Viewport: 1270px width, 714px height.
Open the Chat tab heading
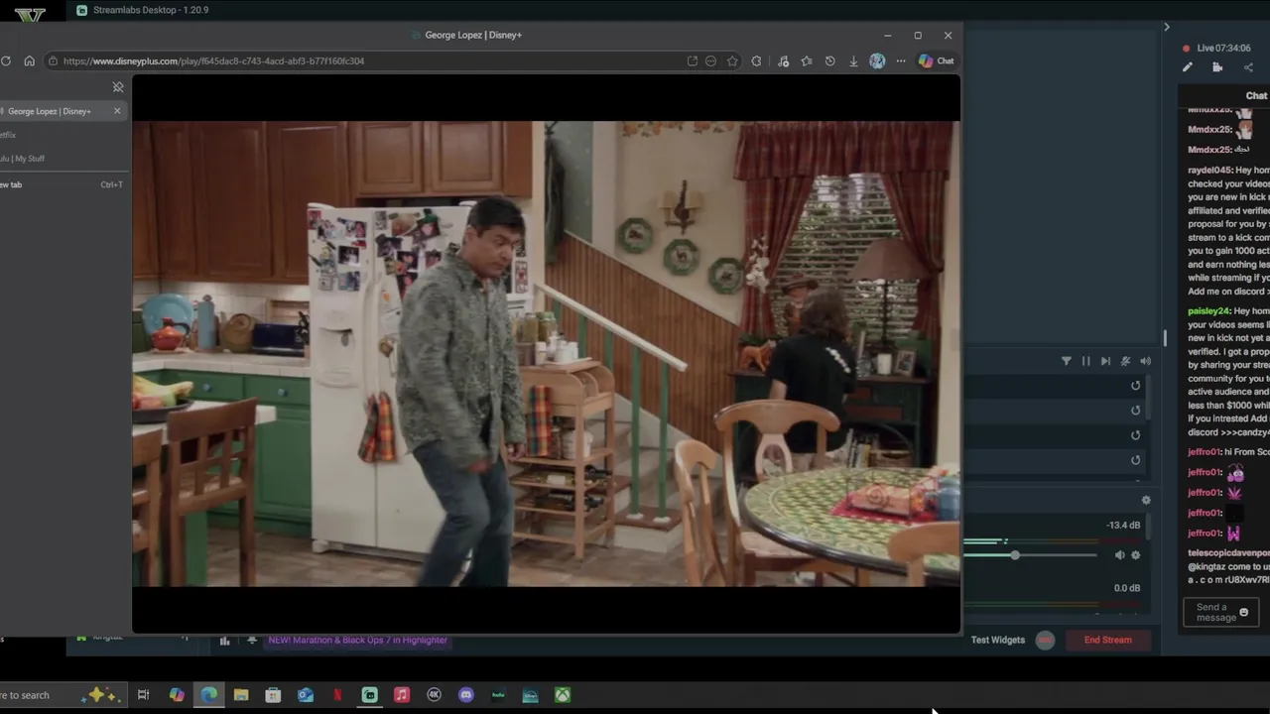[x=1256, y=96]
